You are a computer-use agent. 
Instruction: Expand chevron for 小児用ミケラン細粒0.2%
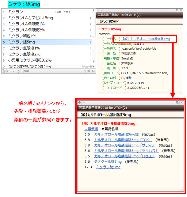point(90,60)
